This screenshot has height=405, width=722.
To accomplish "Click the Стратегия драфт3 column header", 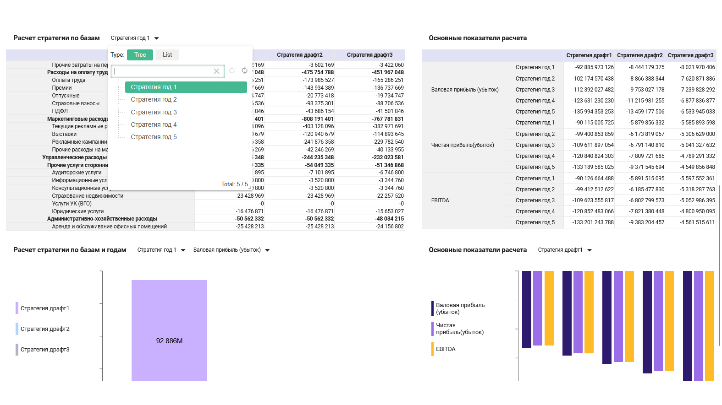I will [369, 55].
